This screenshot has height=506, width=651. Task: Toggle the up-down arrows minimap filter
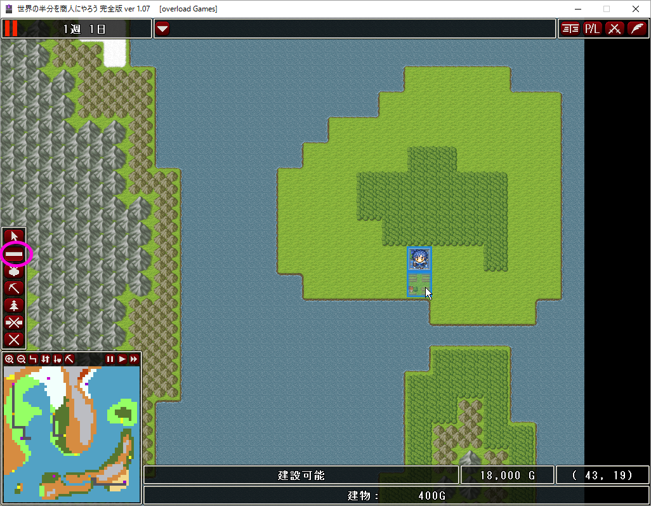click(x=46, y=359)
